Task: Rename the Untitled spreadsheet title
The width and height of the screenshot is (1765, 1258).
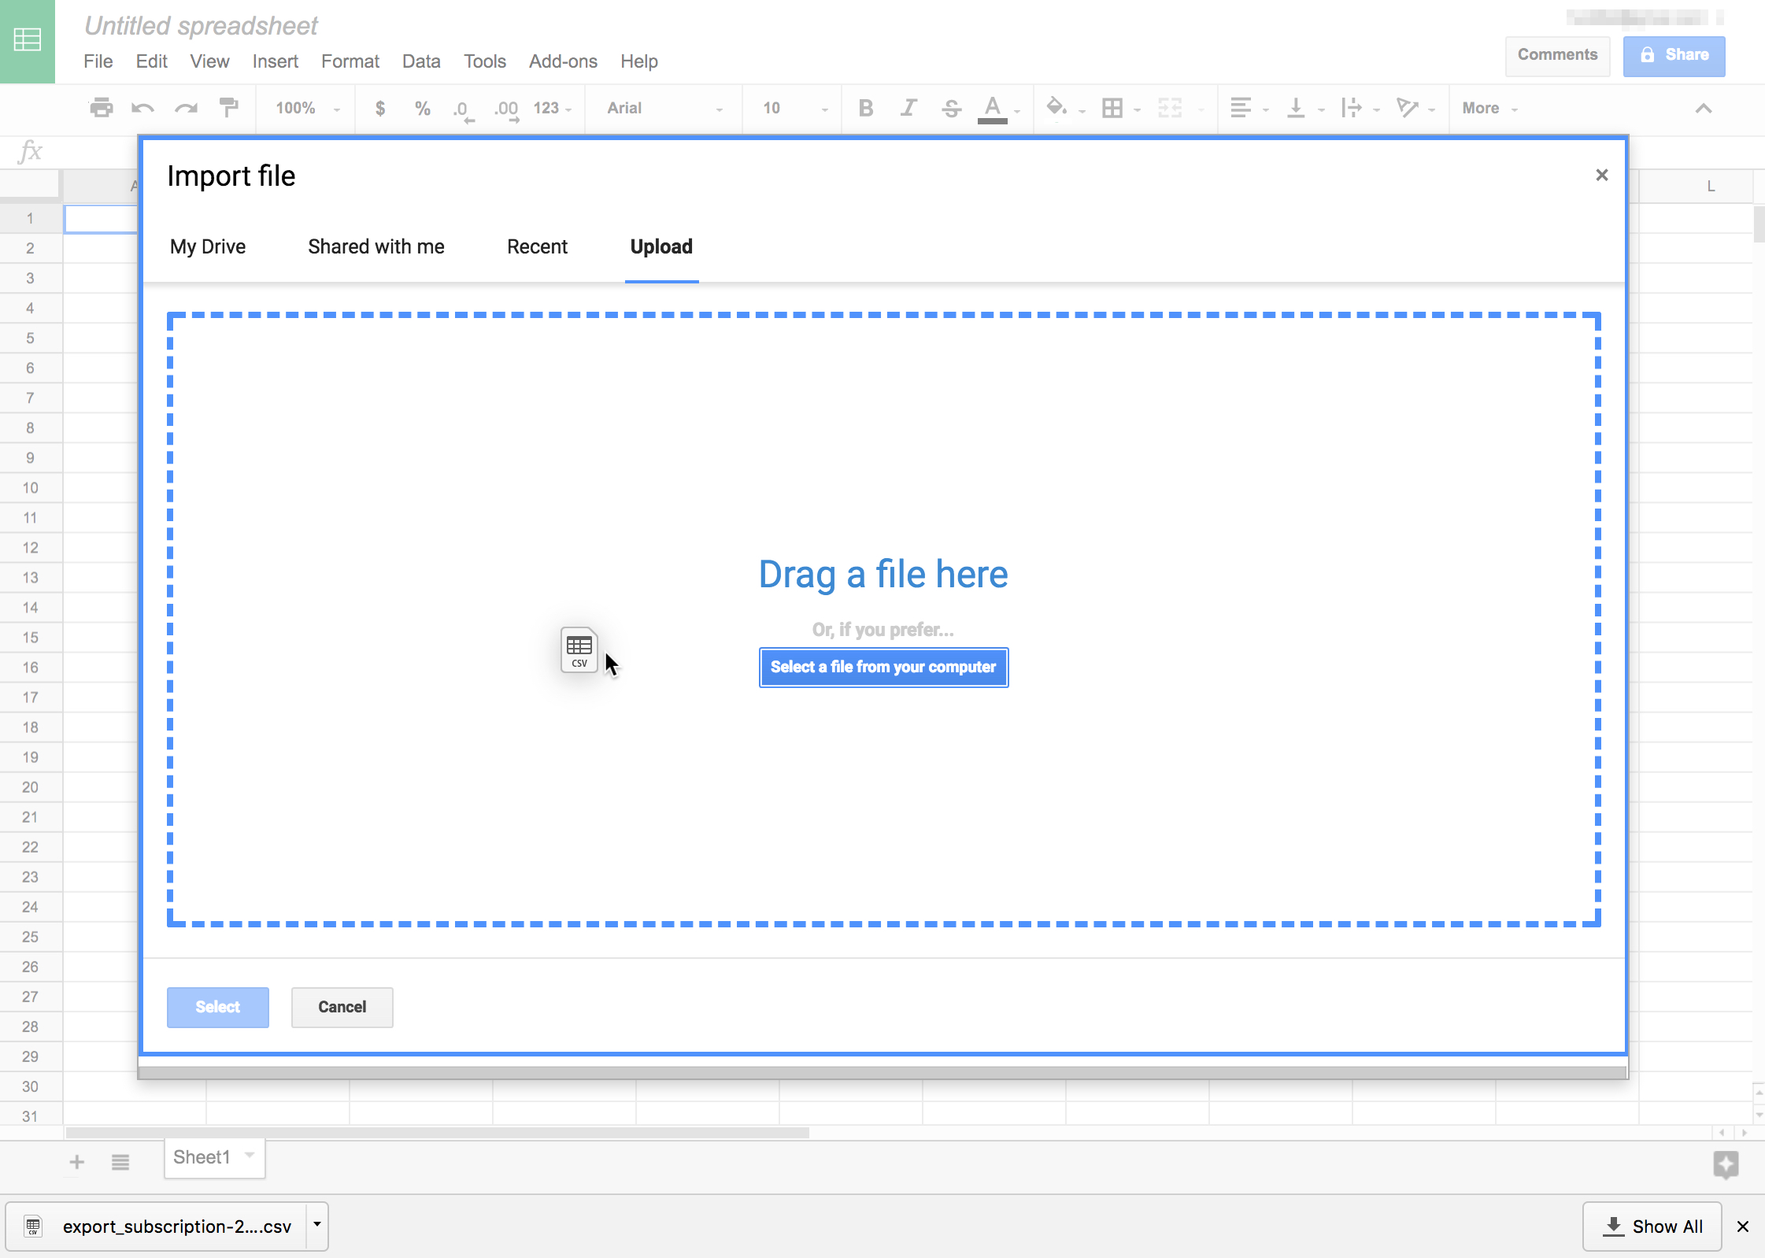Action: [201, 25]
